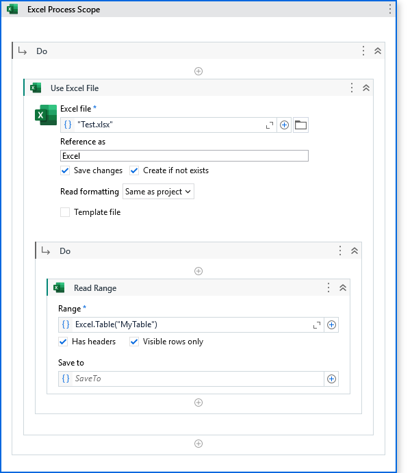The height and width of the screenshot is (473, 412).
Task: Open expression editor for Excel file field
Action: coord(269,125)
